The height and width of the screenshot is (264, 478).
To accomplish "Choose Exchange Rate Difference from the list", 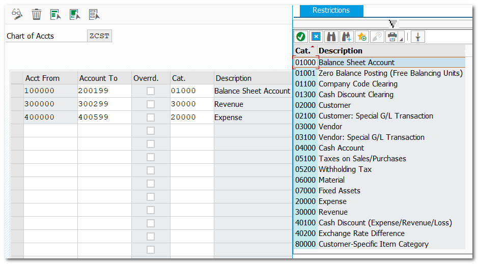I will (x=361, y=233).
